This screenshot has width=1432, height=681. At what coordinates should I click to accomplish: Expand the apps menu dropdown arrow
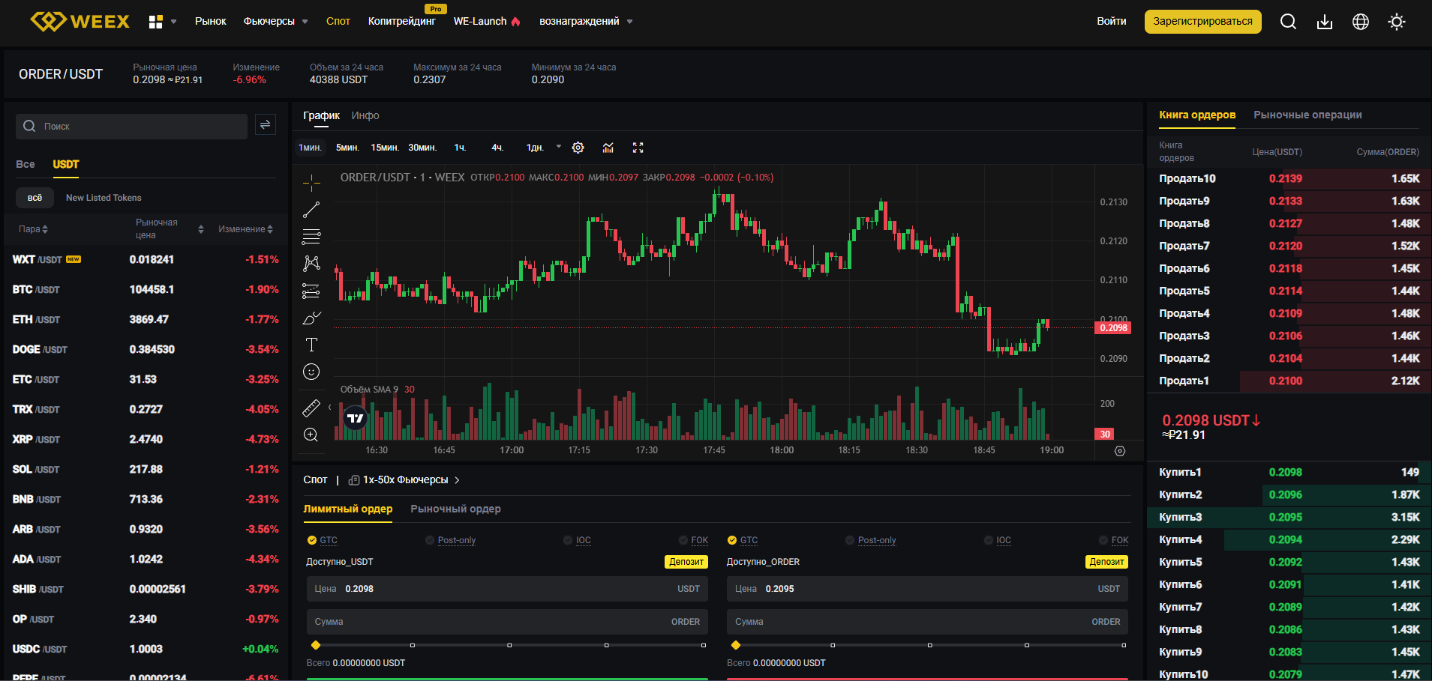coord(174,22)
